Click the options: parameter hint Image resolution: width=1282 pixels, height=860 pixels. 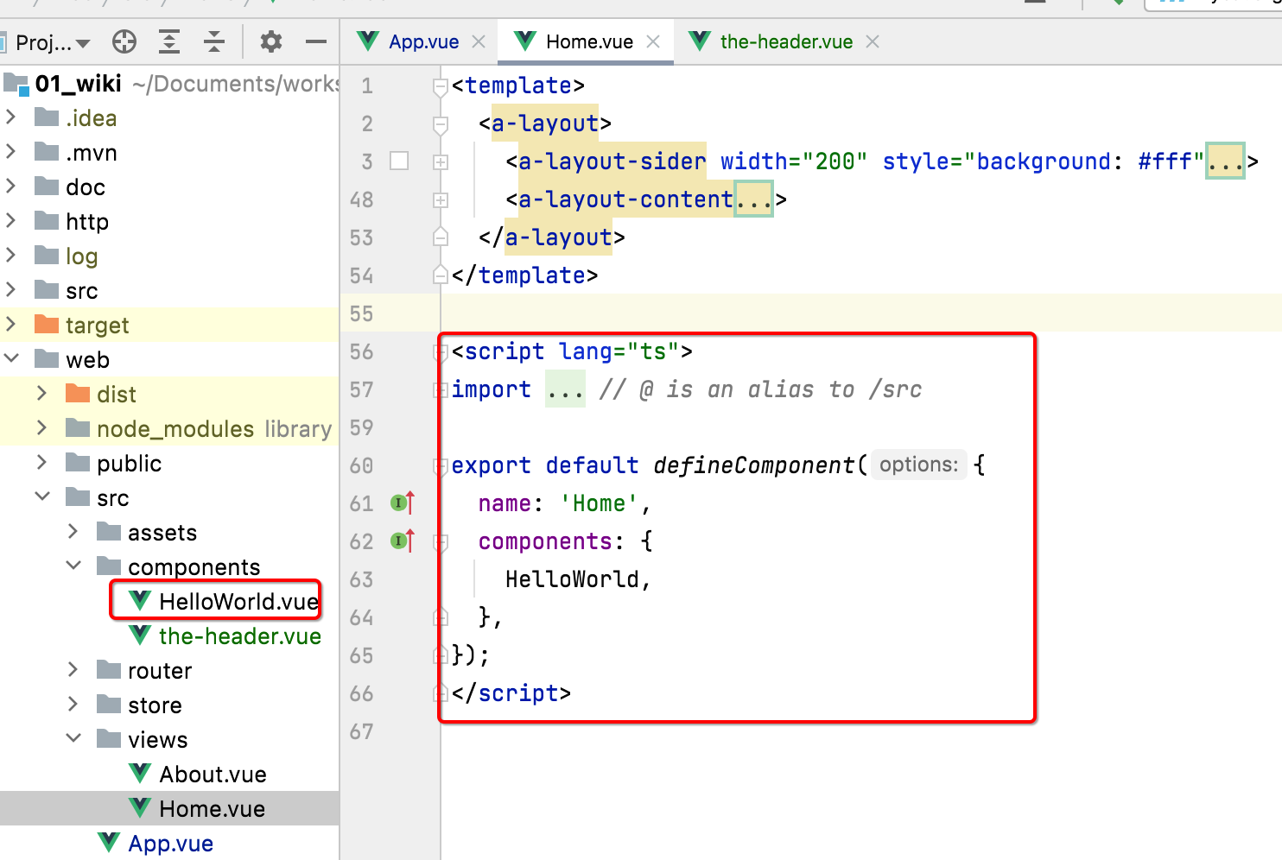[x=918, y=465]
